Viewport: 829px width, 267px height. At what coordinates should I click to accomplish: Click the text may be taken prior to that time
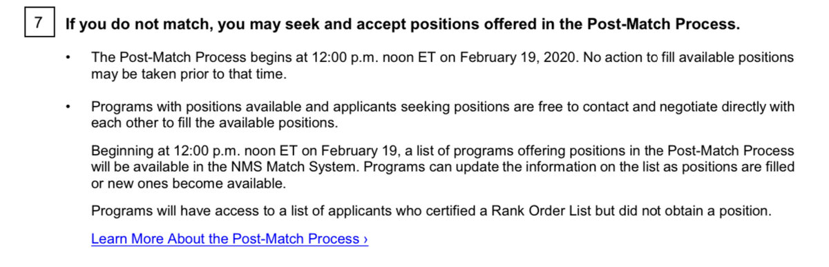[x=188, y=75]
